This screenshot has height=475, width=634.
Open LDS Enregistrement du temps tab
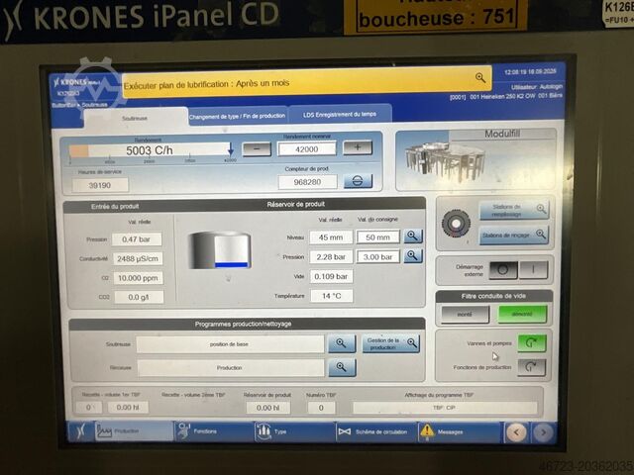(340, 116)
